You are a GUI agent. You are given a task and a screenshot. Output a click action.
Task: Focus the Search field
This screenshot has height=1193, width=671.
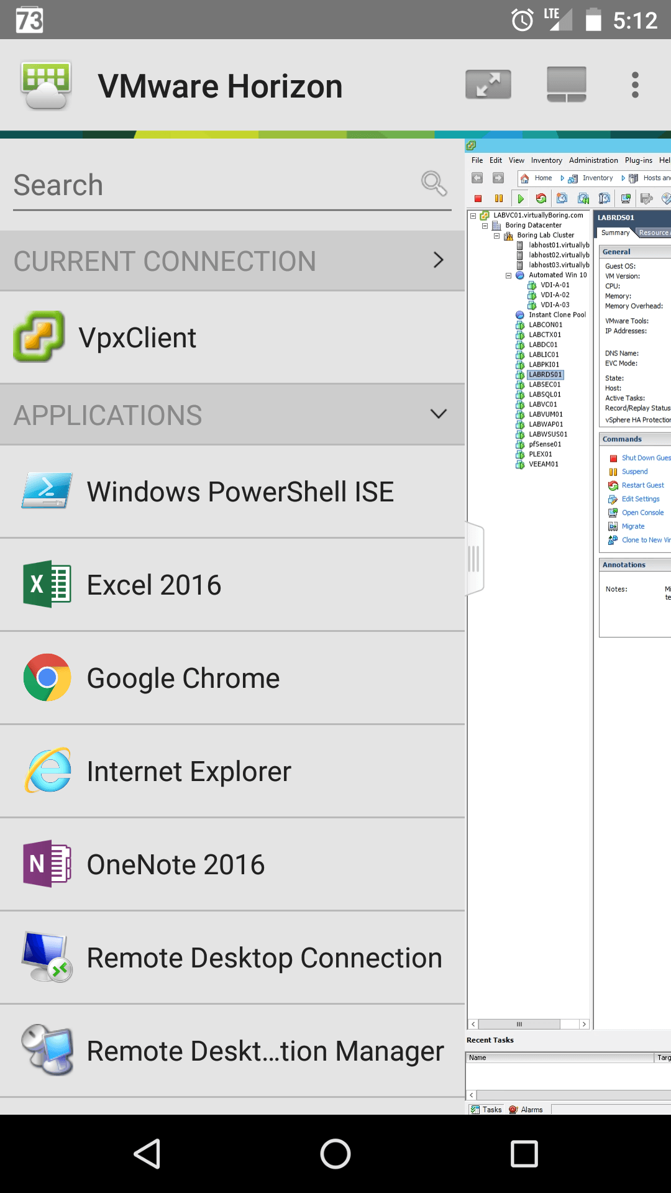232,185
